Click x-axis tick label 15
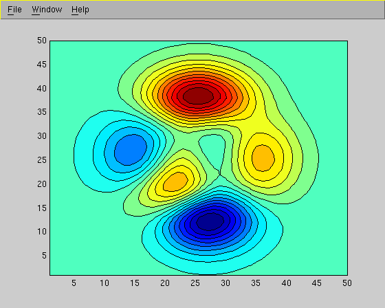 pyautogui.click(x=135, y=283)
